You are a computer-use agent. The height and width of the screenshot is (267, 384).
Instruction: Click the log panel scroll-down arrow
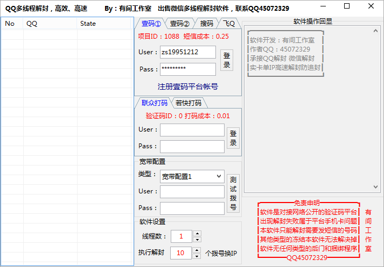pos(376,187)
